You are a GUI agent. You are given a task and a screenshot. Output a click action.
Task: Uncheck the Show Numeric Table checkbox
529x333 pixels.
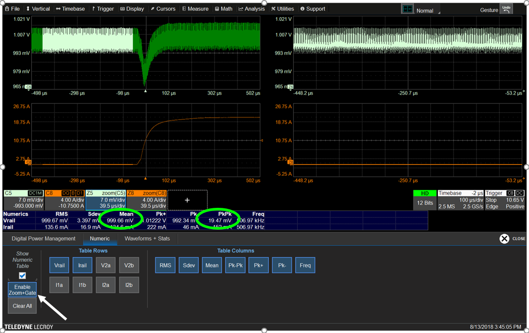pos(22,275)
